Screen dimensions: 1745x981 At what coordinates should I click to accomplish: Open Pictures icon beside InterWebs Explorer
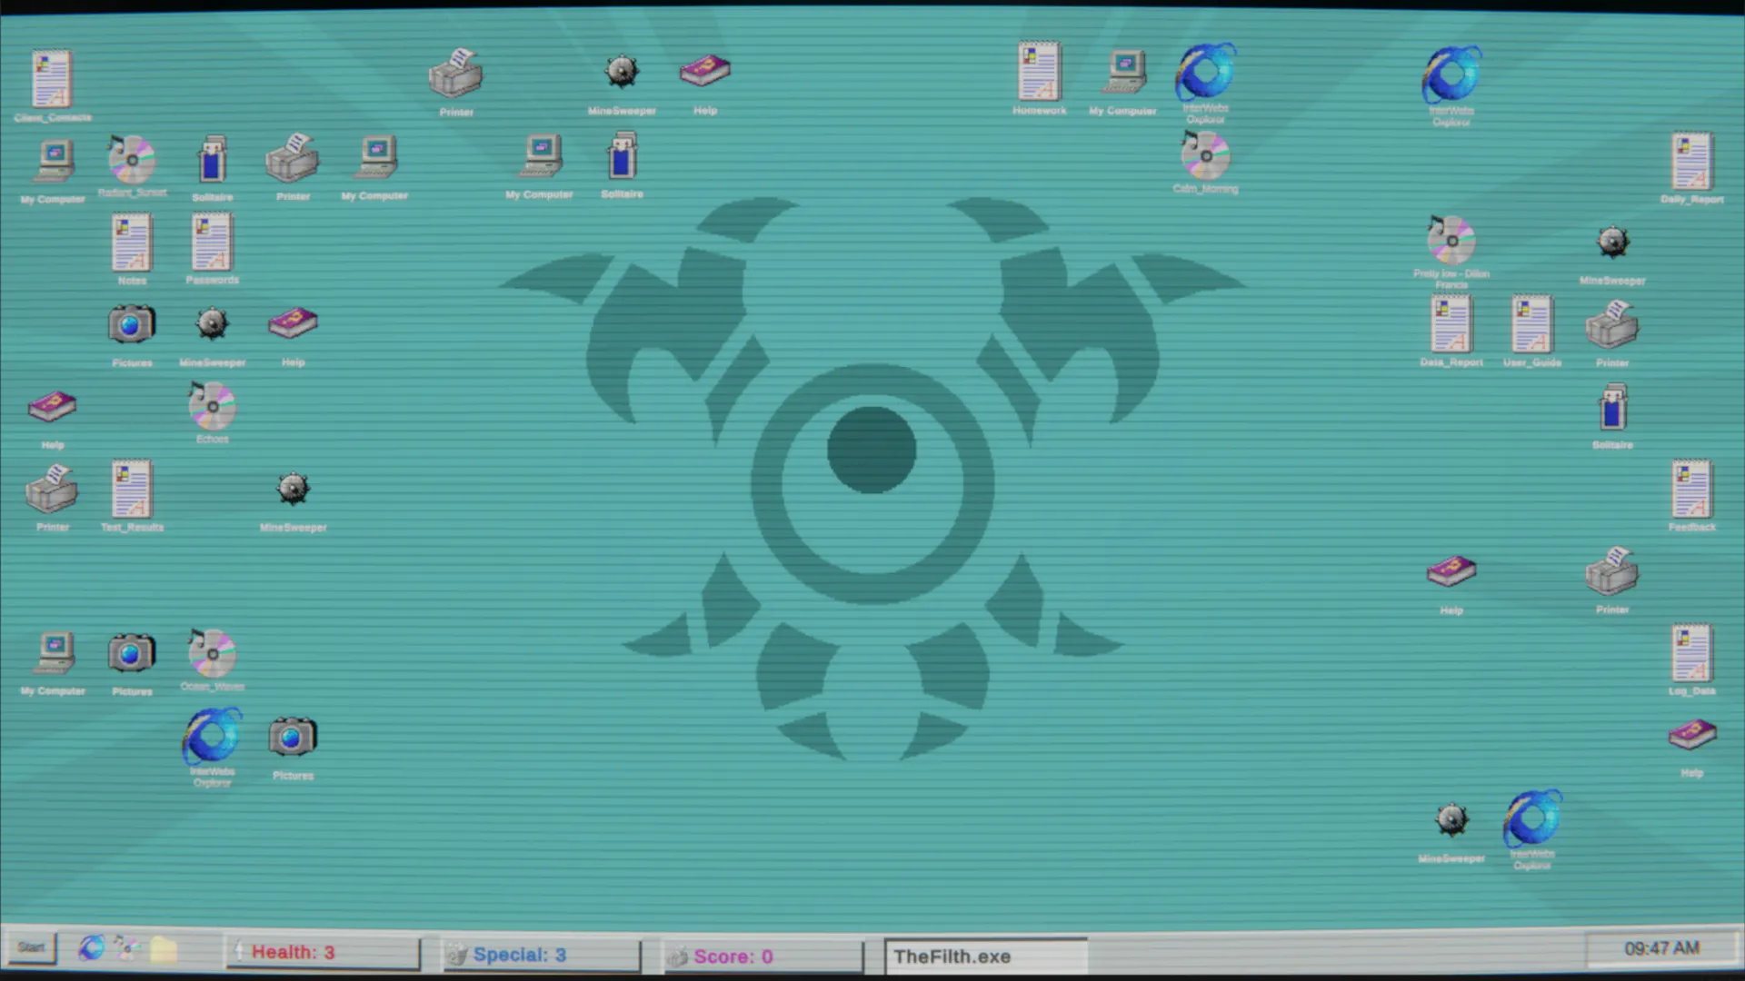pos(292,737)
